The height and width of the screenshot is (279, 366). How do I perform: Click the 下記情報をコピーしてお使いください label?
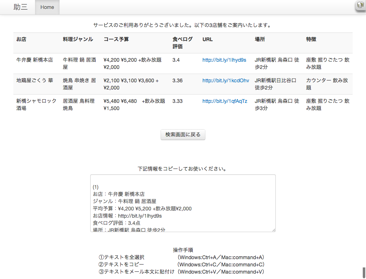pyautogui.click(x=183, y=169)
